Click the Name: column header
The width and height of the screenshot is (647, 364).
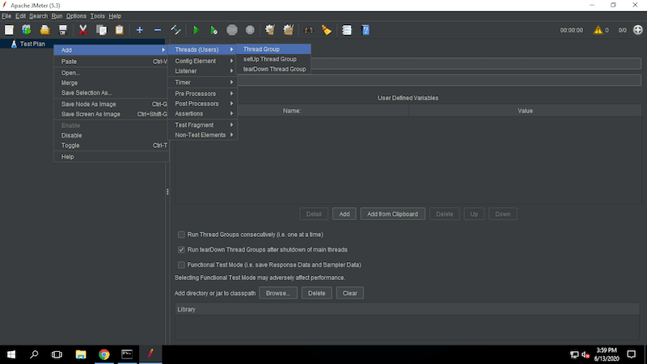tap(292, 111)
